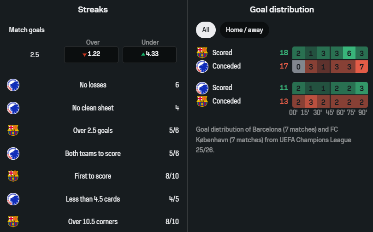Screen dimensions: 373x232
Task: Click Barcelona crest beside Over 2.5 goals
Action: 13,130
